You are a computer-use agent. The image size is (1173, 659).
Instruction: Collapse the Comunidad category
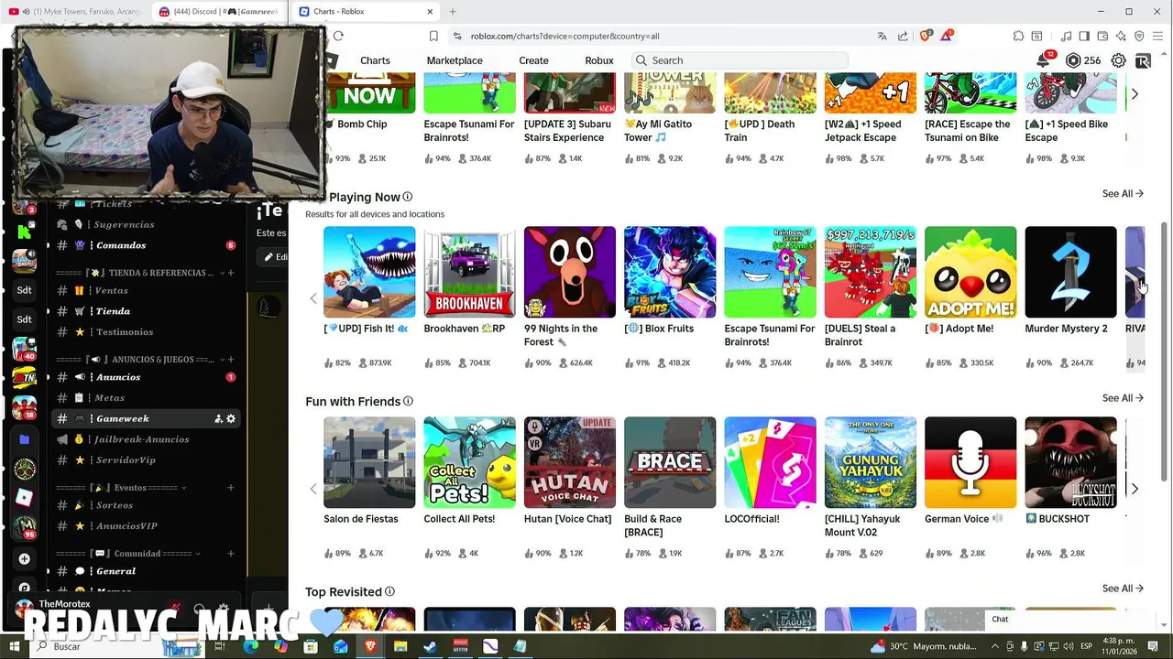coord(198,553)
